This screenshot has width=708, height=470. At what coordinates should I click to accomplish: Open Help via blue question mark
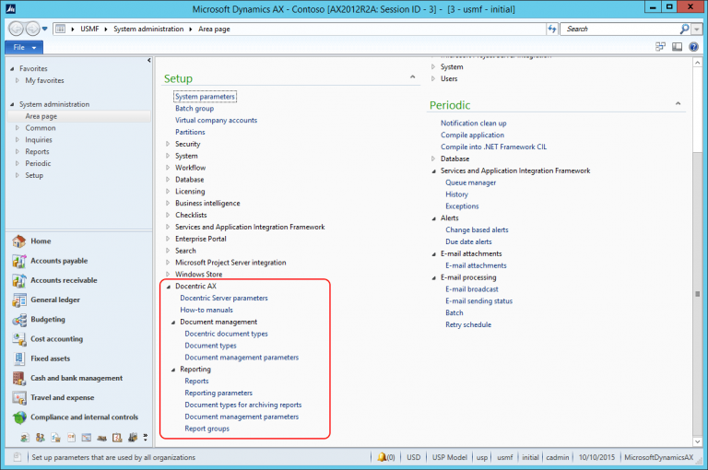[693, 46]
